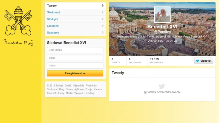Expand the Sledující chevron arrow
The image size is (219, 123).
tap(103, 19)
